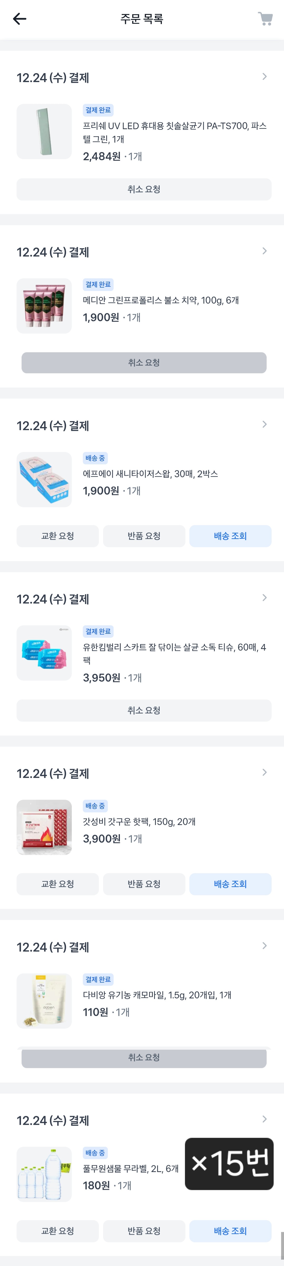Request return for 갓성비 hot pack
Image resolution: width=284 pixels, height=1266 pixels.
tap(144, 884)
